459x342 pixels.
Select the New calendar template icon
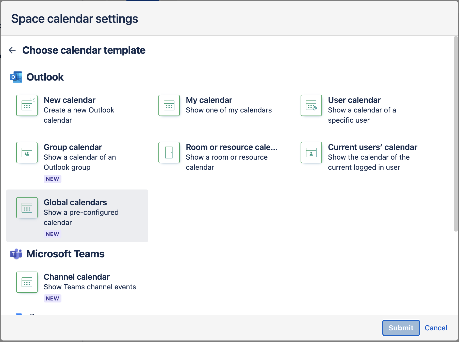click(27, 105)
